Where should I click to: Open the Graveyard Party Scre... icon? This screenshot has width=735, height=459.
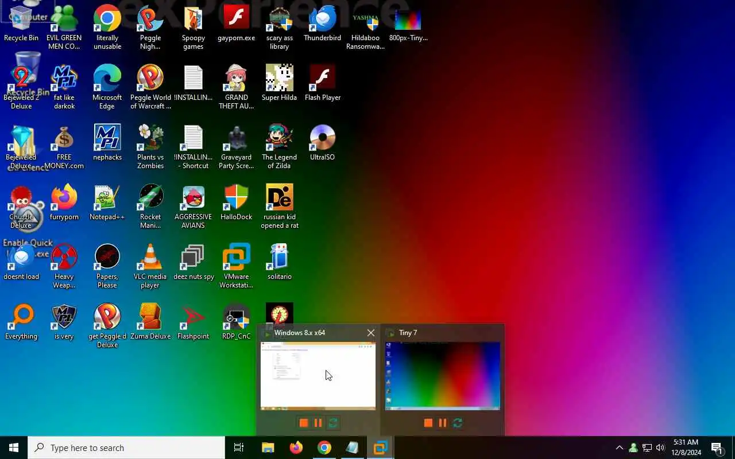(x=236, y=147)
